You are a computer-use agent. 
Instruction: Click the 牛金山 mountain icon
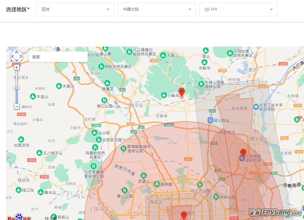pyautogui.click(x=33, y=96)
